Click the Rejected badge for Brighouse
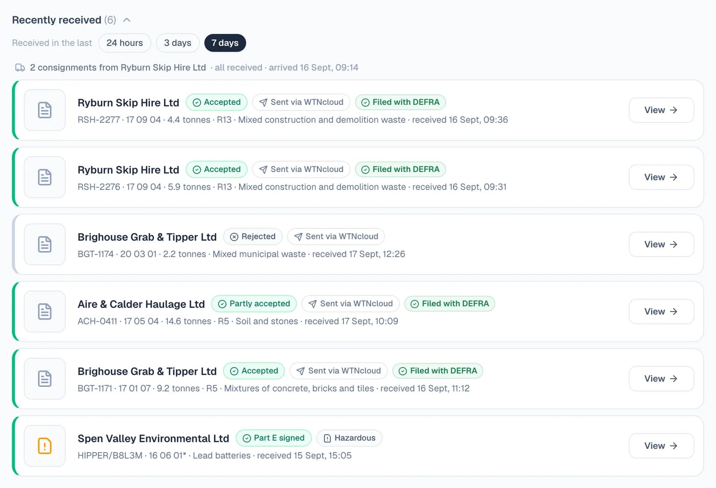 click(253, 236)
